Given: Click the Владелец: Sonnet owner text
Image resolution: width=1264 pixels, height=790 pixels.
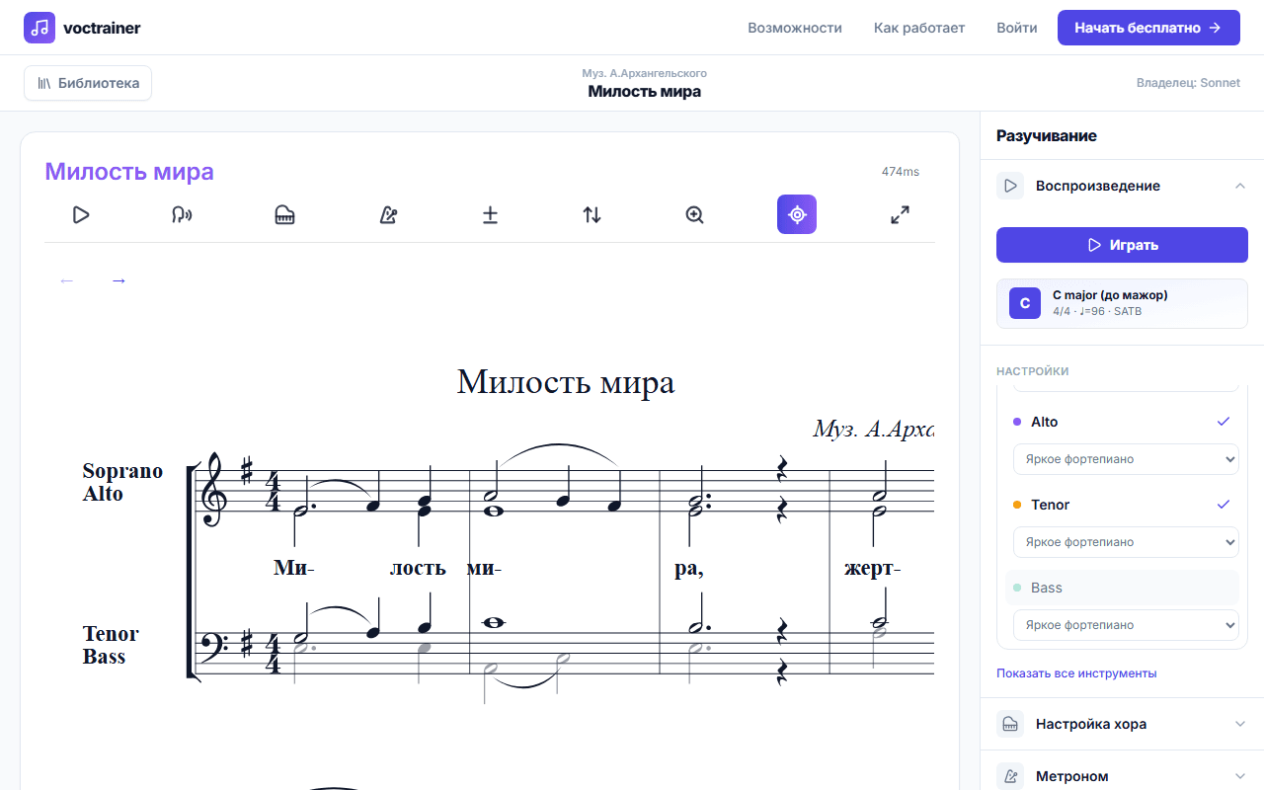Looking at the screenshot, I should point(1188,83).
